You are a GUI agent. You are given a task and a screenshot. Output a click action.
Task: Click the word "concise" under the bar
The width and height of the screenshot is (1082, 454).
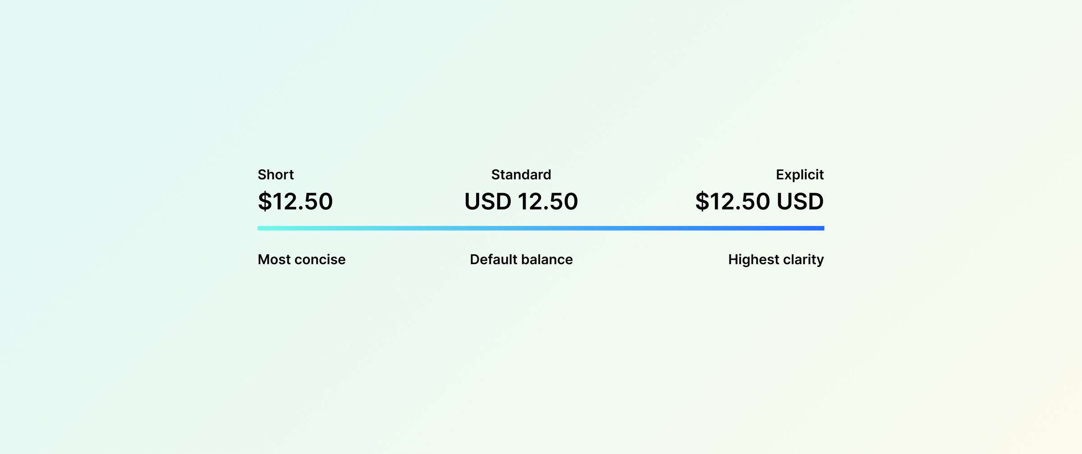[x=320, y=260]
